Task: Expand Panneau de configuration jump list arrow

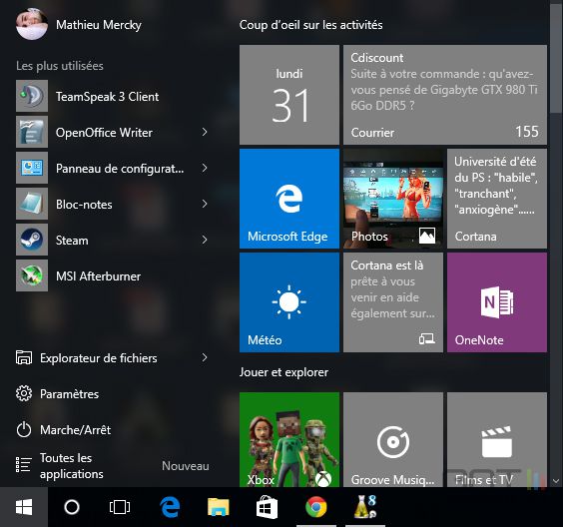Action: [205, 168]
